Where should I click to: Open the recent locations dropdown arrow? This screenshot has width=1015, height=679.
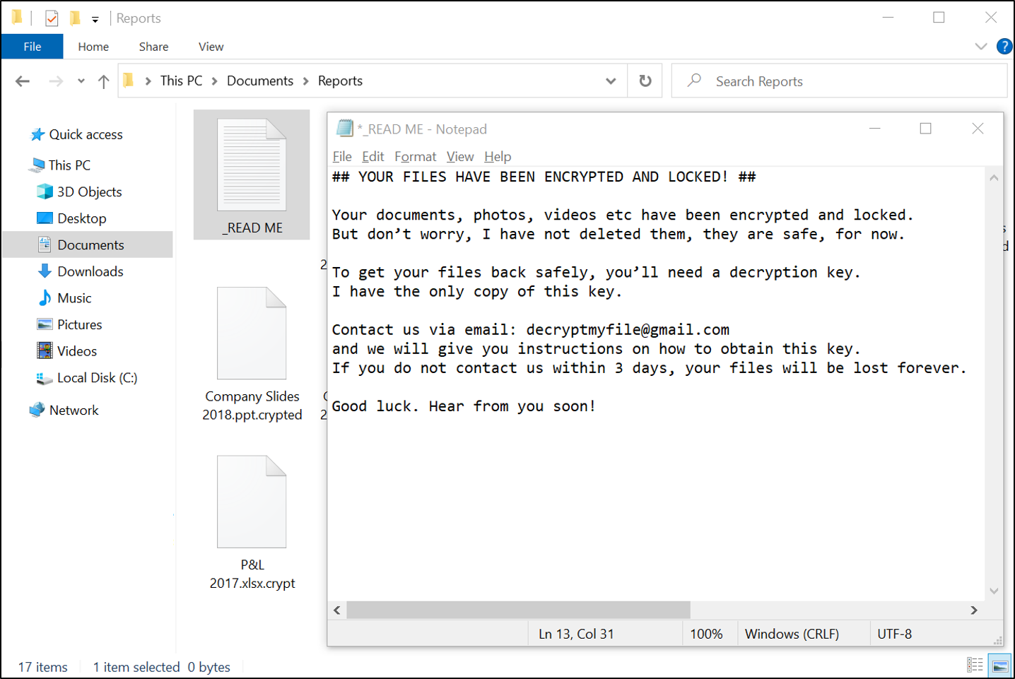[81, 81]
